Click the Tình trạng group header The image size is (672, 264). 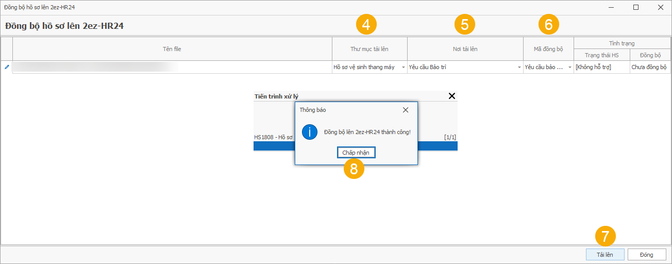(623, 43)
